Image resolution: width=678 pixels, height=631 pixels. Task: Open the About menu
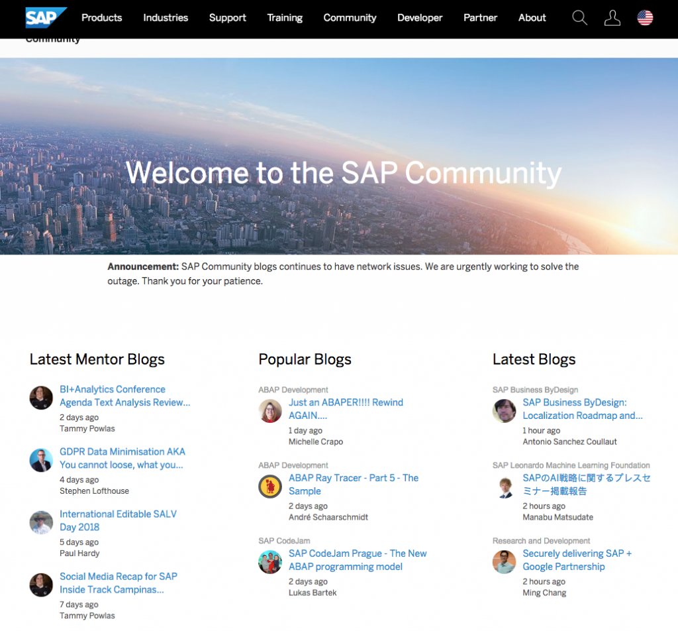pos(532,18)
